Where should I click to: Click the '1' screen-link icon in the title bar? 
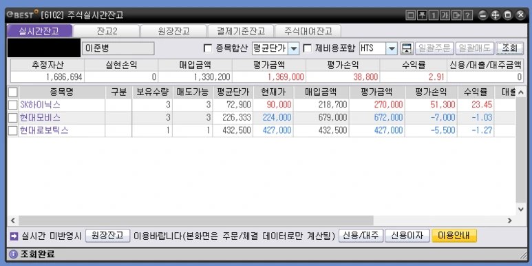434,15
